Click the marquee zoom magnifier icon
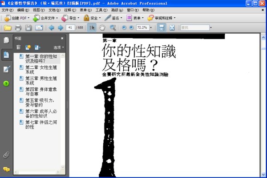Viewport: 267px width, 178px height. [x=113, y=28]
